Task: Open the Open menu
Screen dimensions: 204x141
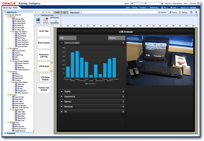Action: [174, 7]
